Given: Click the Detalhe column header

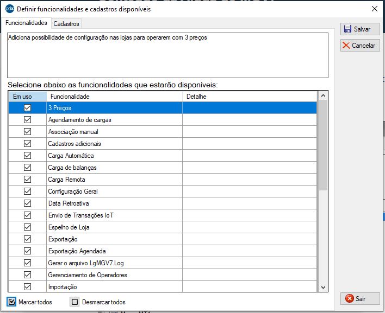Looking at the screenshot, I should tap(250, 96).
